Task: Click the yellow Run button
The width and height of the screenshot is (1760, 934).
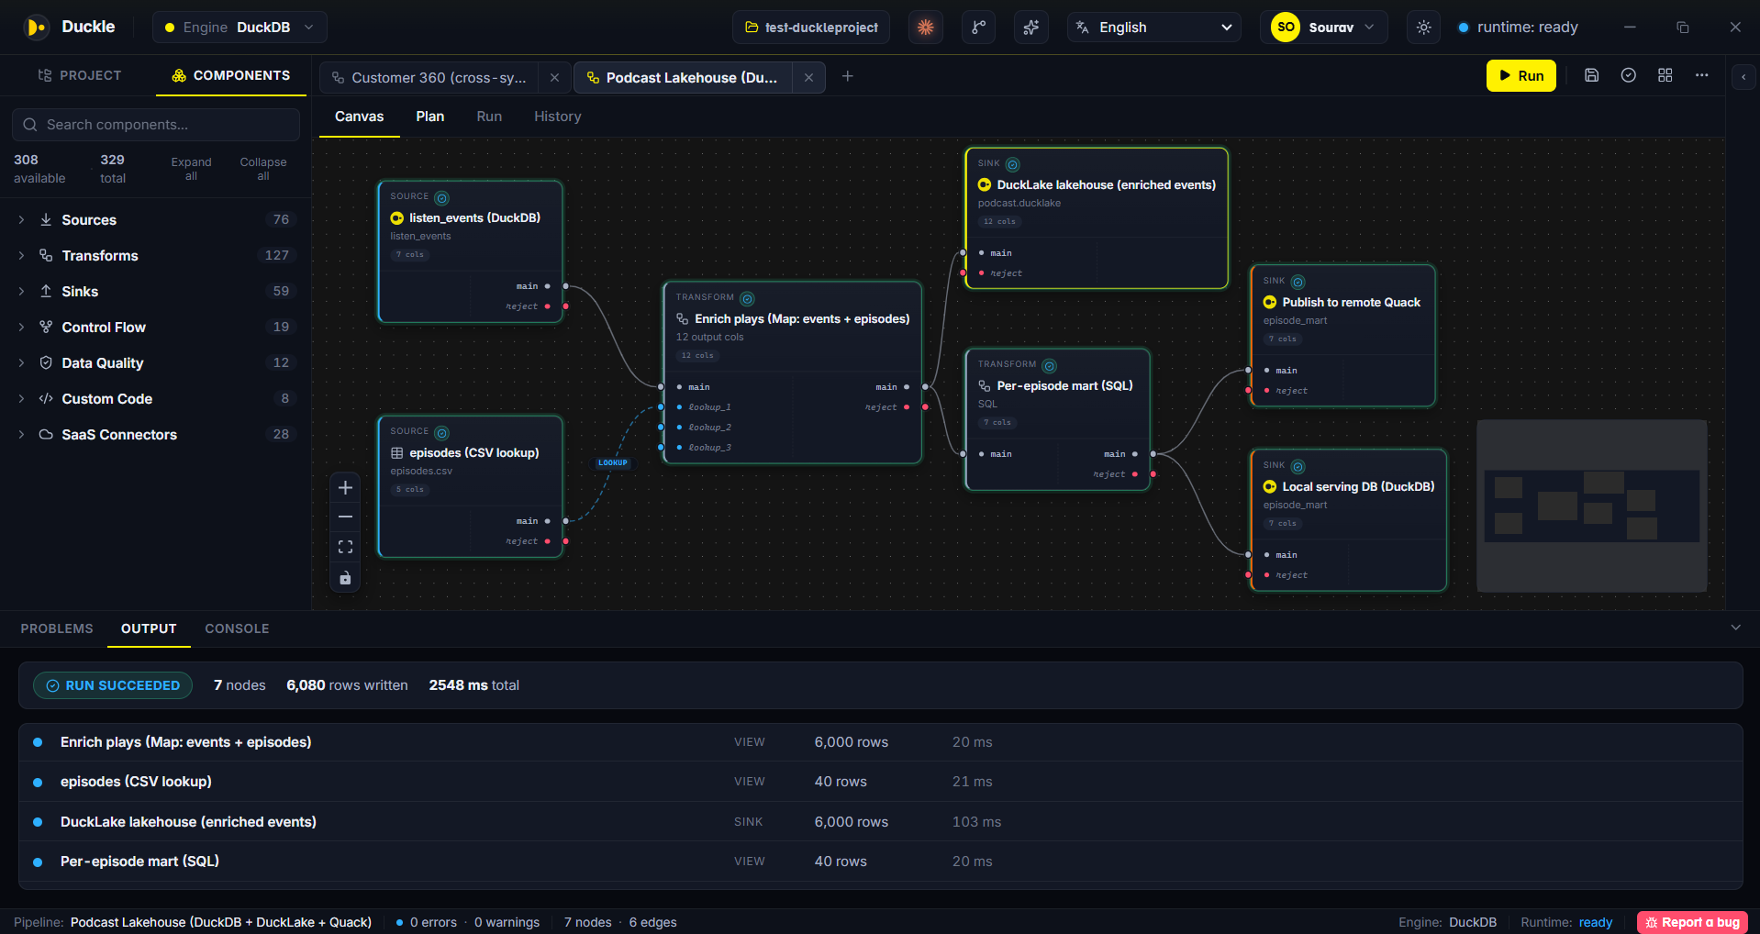Action: click(1521, 76)
